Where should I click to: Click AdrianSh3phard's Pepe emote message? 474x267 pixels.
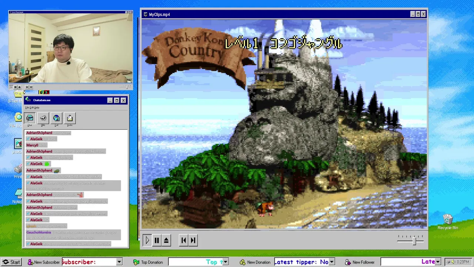(43, 170)
